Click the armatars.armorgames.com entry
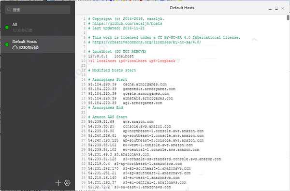Image resolution: width=290 pixels, height=191 pixels. 130,98
